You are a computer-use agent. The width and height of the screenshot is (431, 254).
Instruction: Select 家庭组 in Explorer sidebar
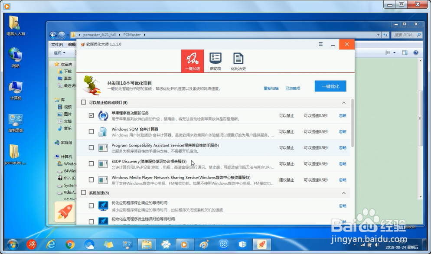point(63,143)
